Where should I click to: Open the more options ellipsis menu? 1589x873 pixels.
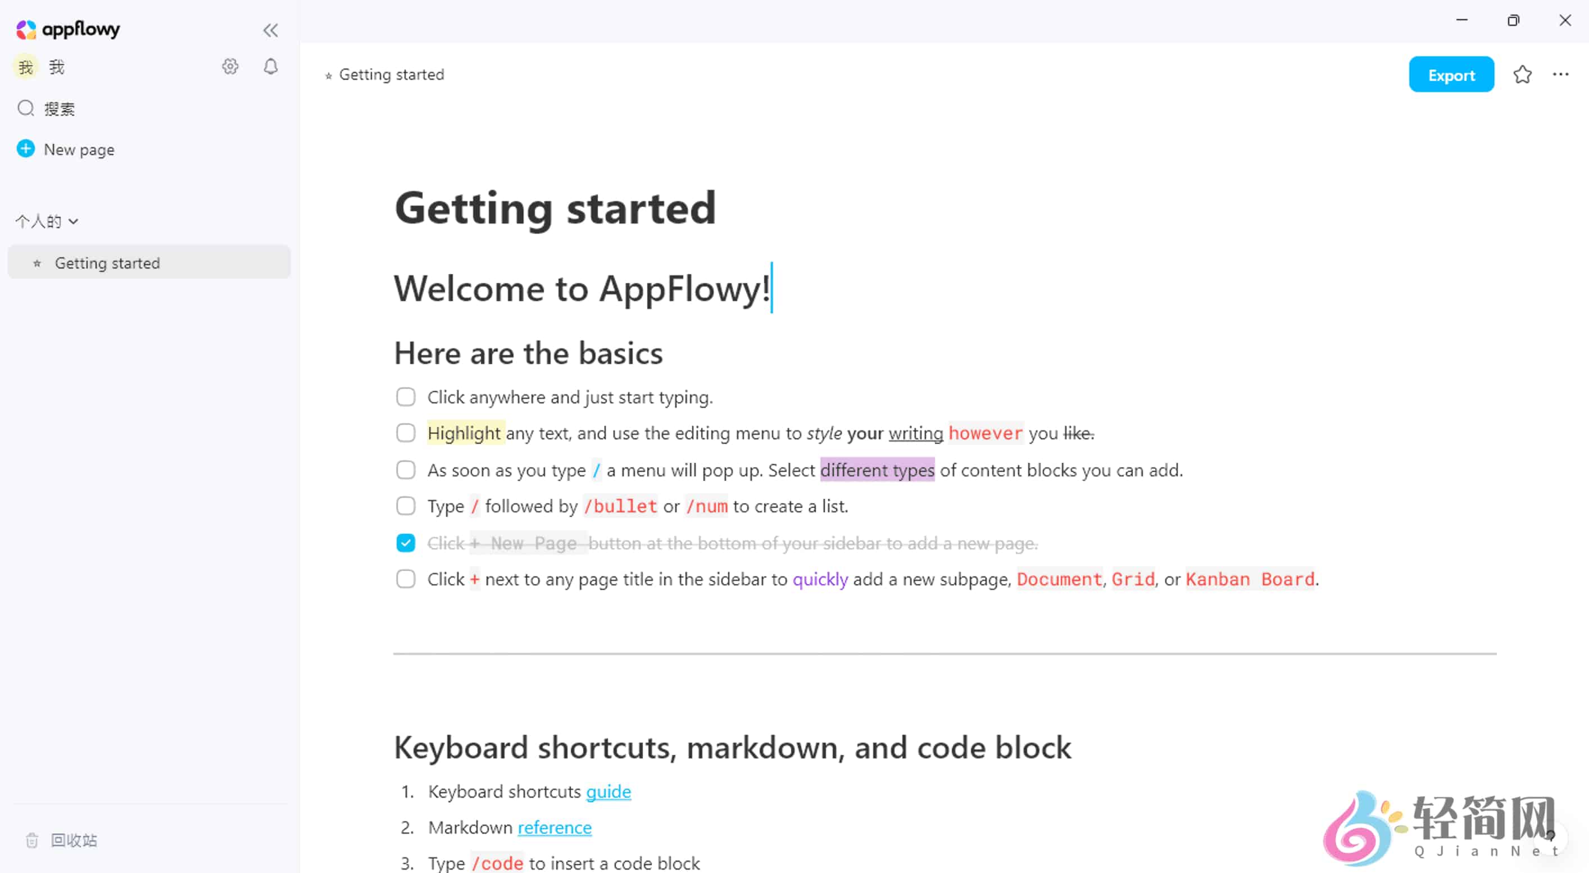(x=1560, y=74)
